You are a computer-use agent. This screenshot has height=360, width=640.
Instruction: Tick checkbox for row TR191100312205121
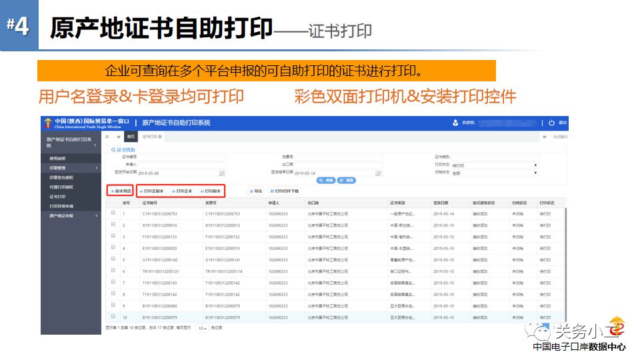113,270
